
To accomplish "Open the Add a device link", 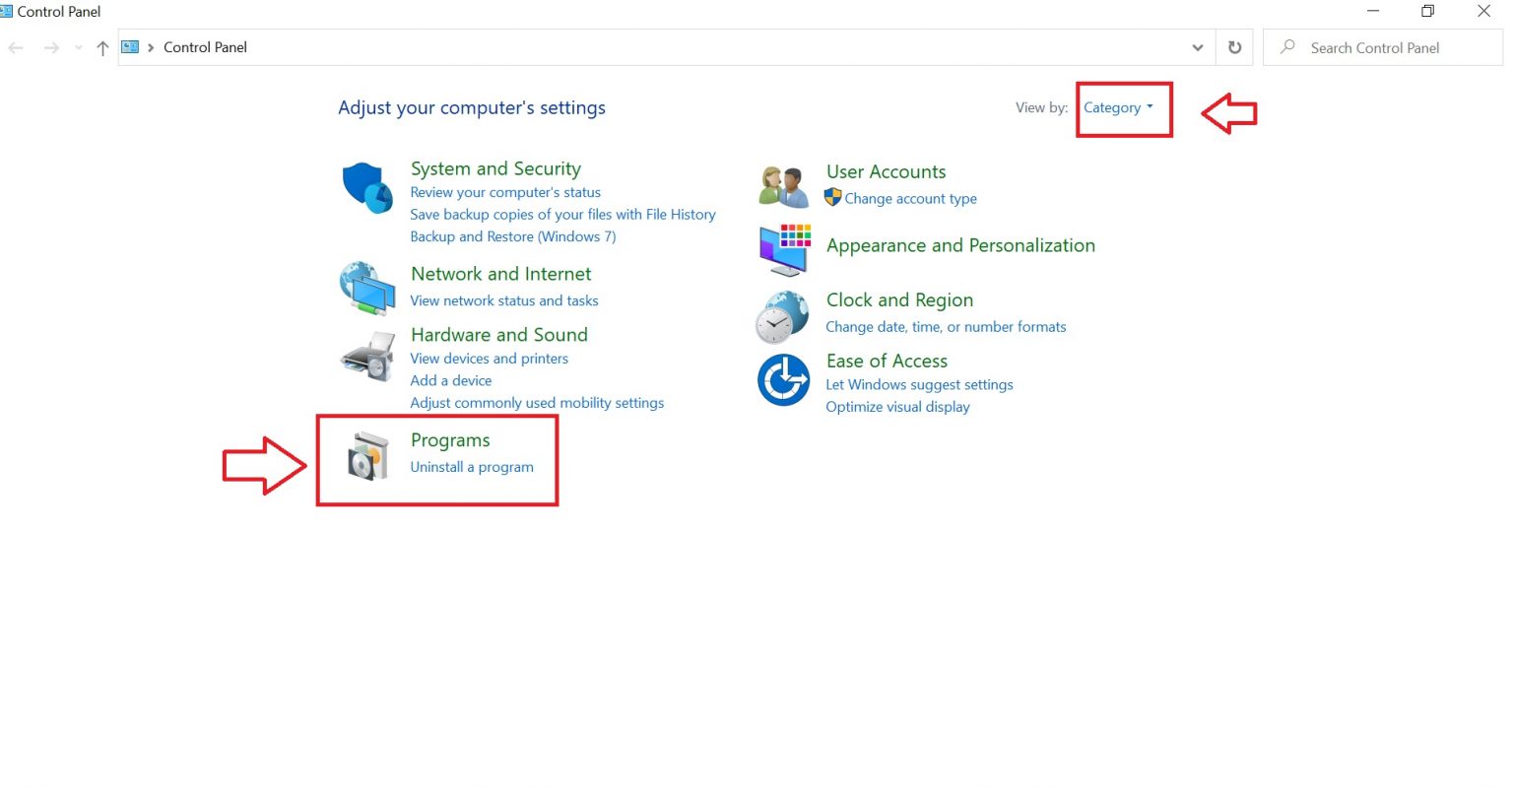I will point(450,380).
